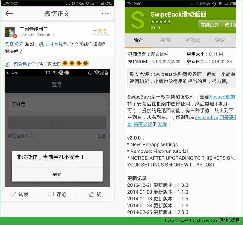Click the battery icon showing 47%
243x225 pixels.
[x=100, y=4]
